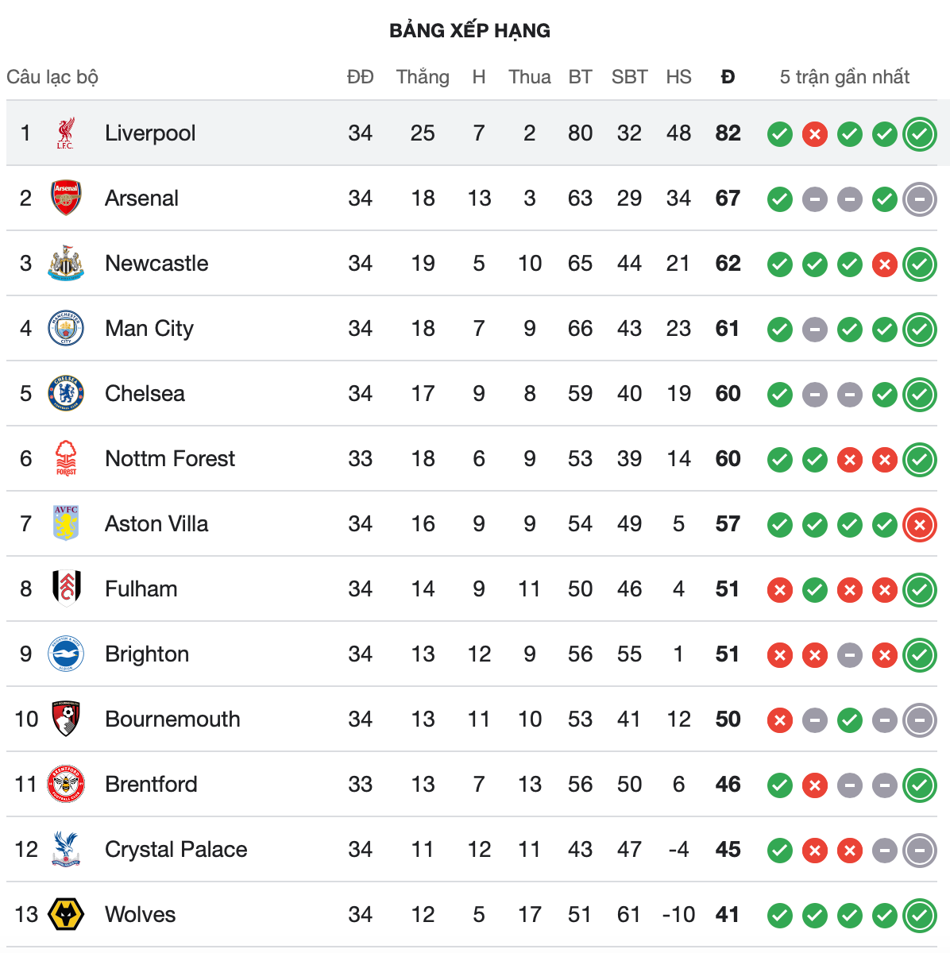Image resolution: width=950 pixels, height=953 pixels.
Task: Click the Arsenal club crest
Action: [x=66, y=199]
